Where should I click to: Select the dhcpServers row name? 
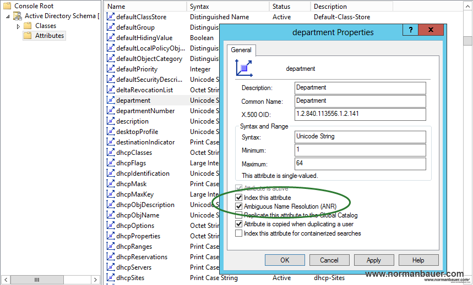pyautogui.click(x=134, y=267)
